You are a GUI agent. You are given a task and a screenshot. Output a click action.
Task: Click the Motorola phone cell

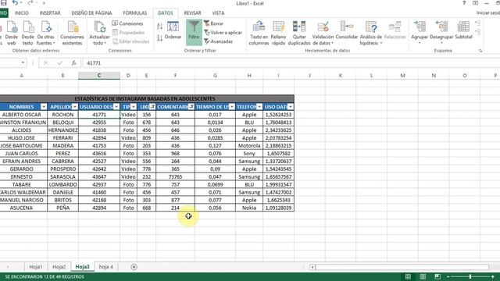pos(249,146)
